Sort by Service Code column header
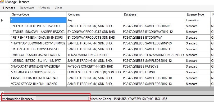 tap(38, 14)
